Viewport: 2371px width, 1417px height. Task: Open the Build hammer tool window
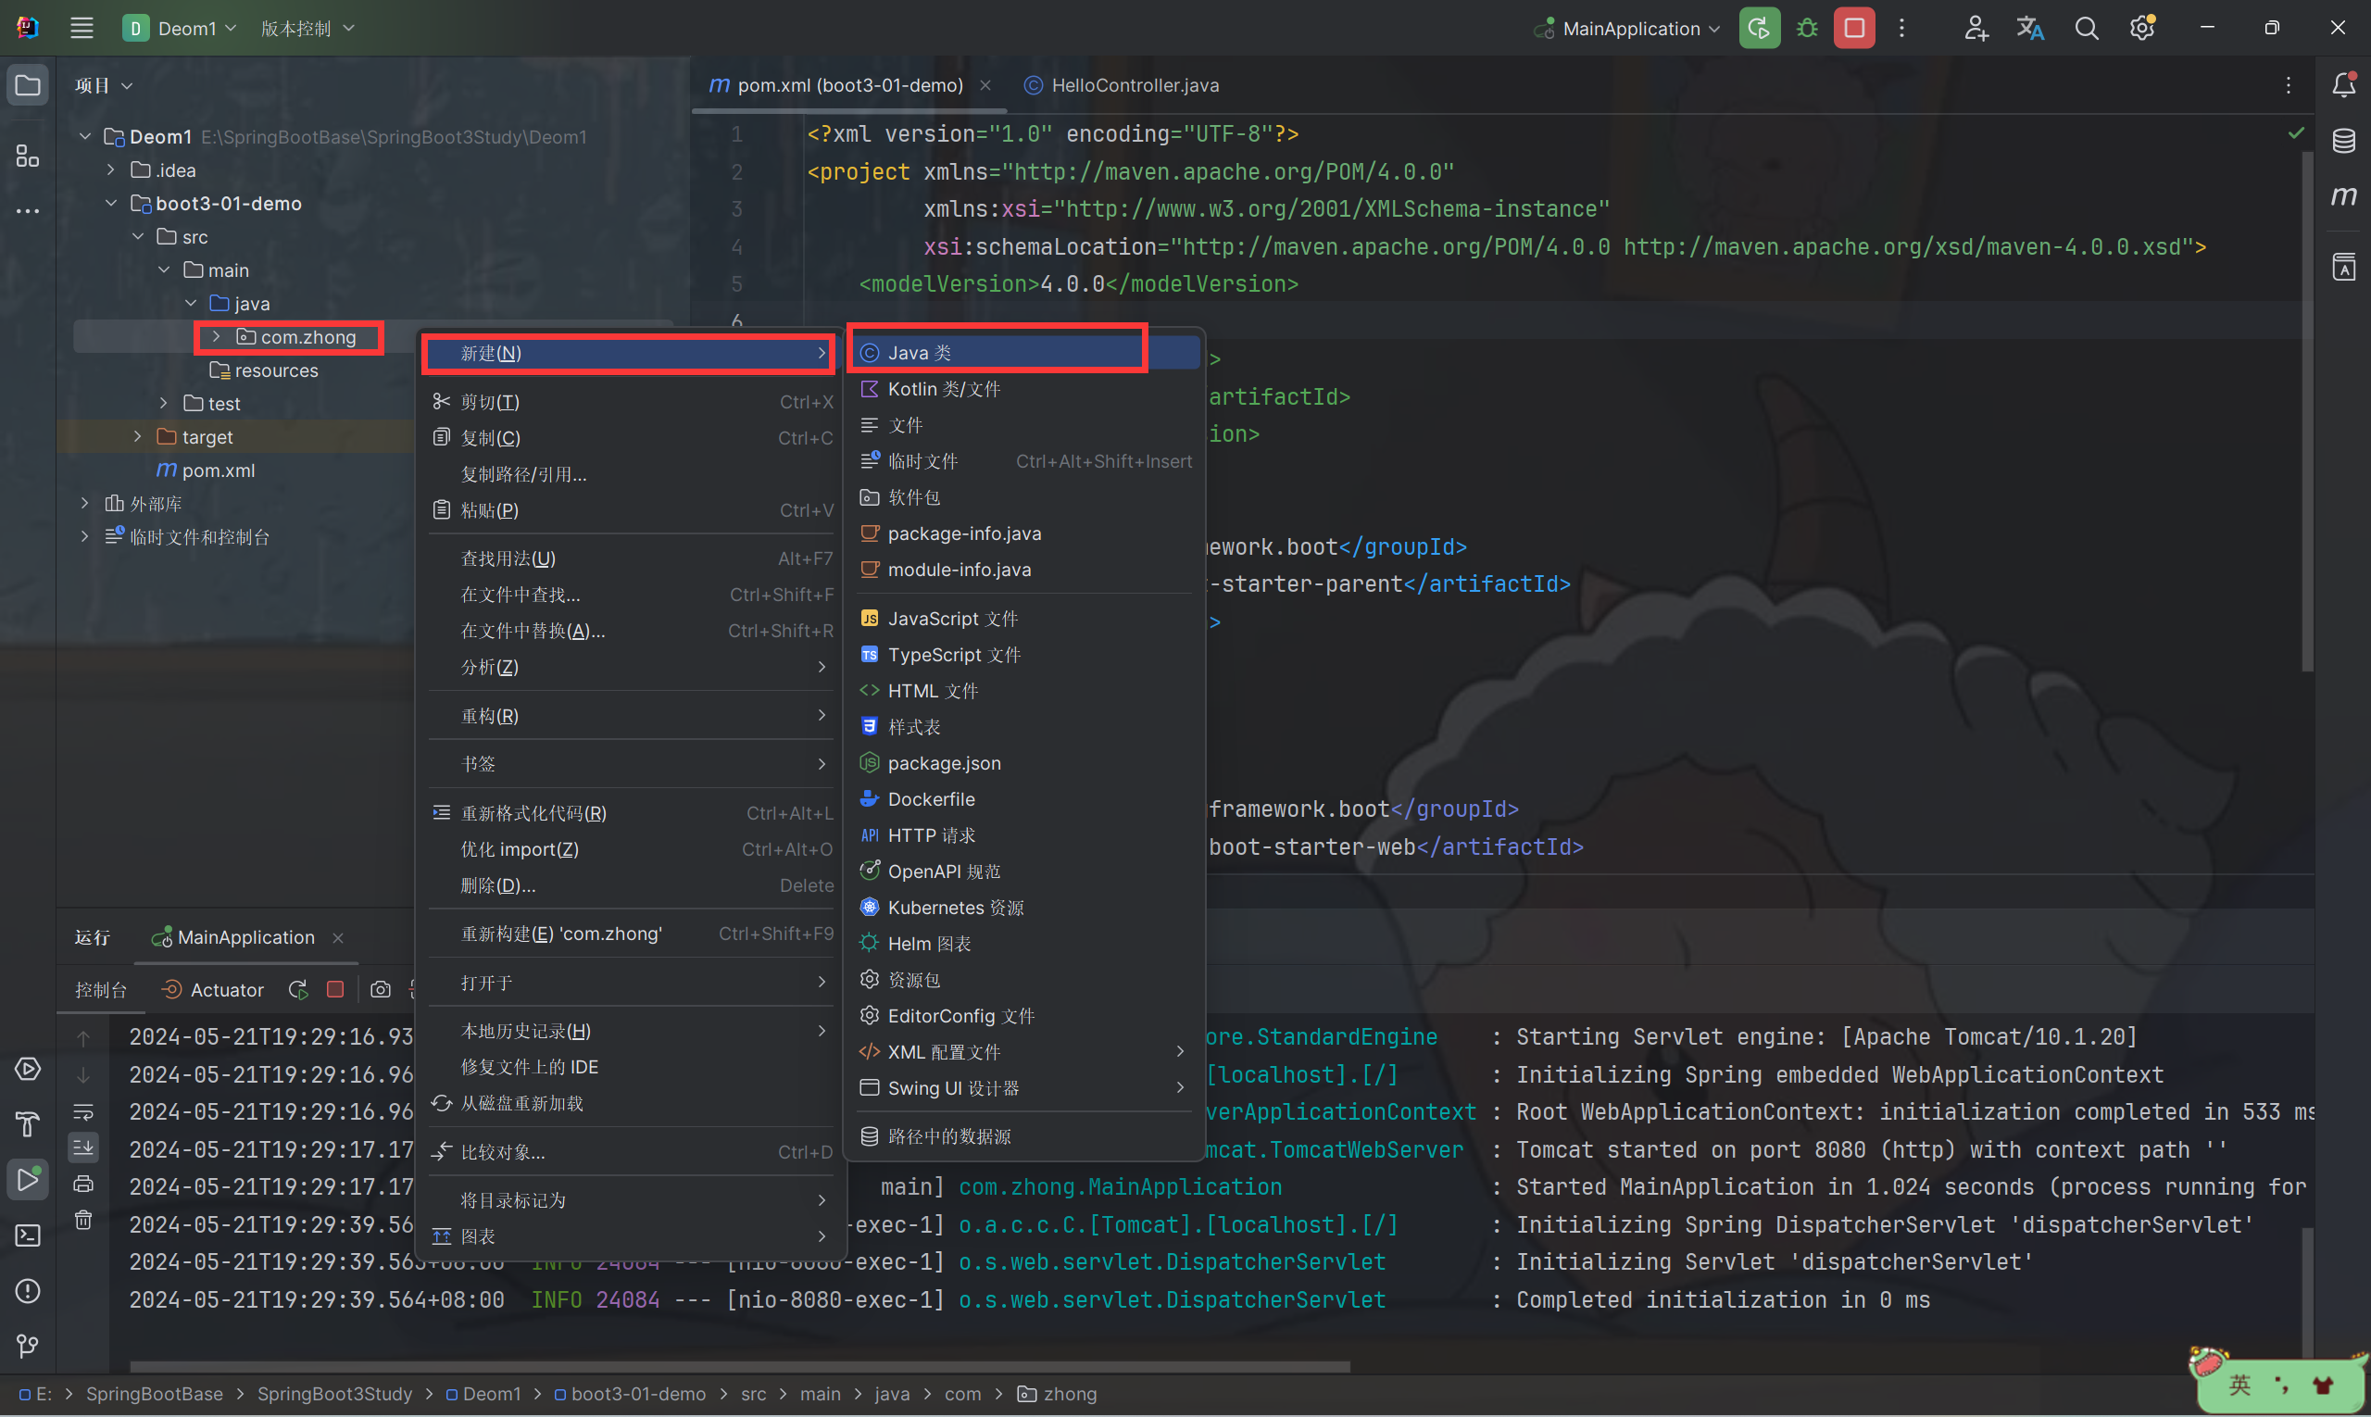click(x=28, y=1125)
